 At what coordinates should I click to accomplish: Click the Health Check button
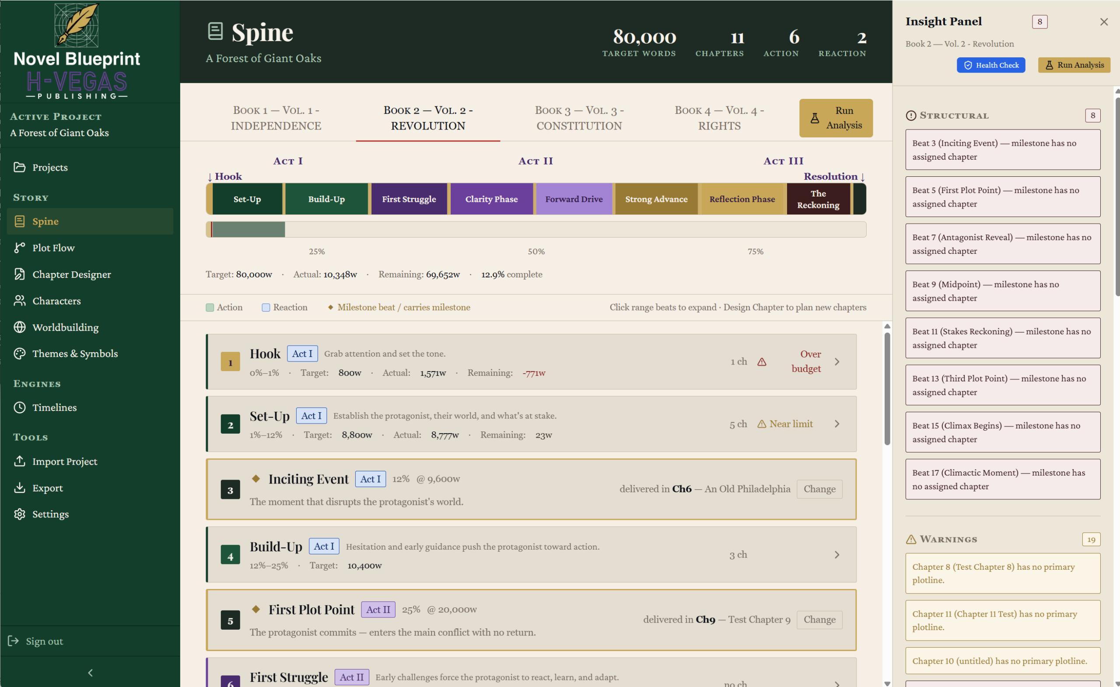991,65
